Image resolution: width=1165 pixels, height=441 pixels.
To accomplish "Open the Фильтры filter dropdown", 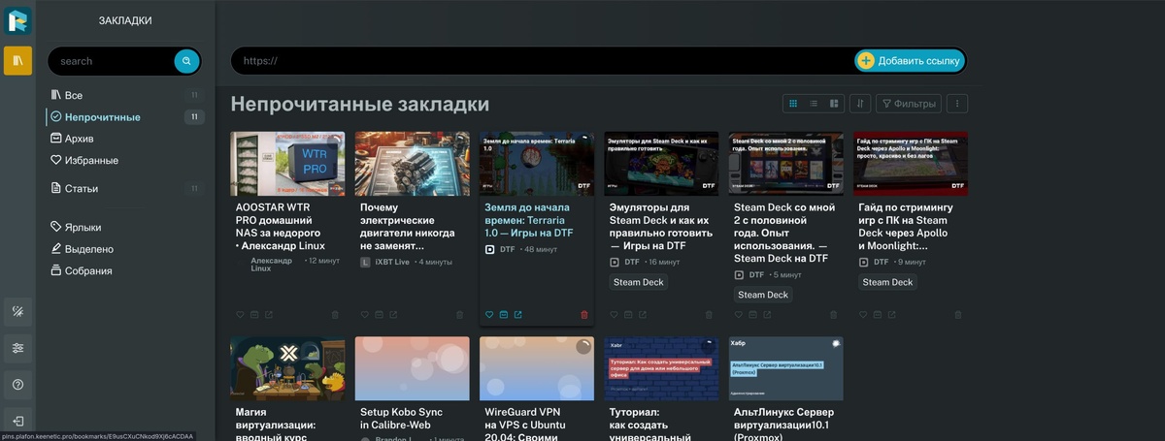I will pos(909,104).
